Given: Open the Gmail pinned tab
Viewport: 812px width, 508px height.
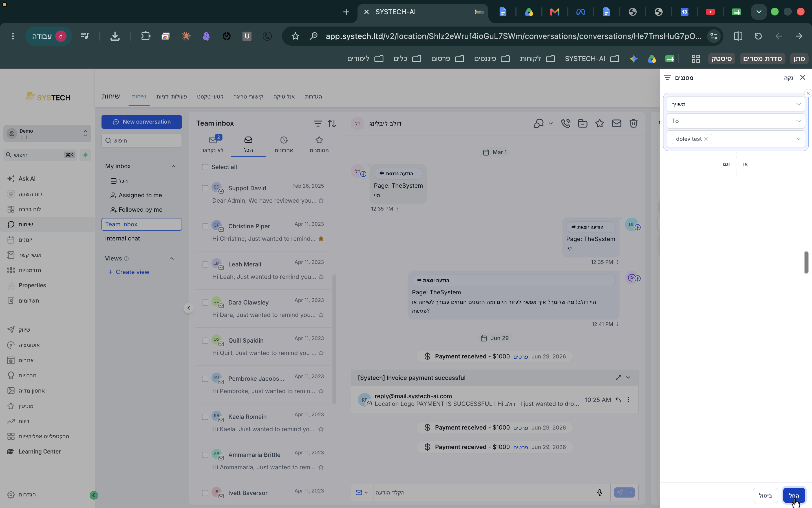Looking at the screenshot, I should click(x=555, y=12).
